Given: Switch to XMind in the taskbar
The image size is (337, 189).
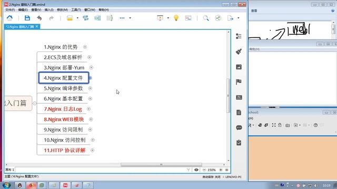Looking at the screenshot, I should [x=65, y=185].
